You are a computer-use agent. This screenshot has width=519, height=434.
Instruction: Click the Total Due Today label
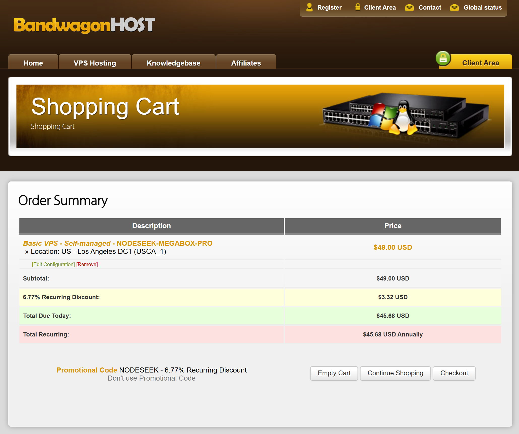point(47,316)
